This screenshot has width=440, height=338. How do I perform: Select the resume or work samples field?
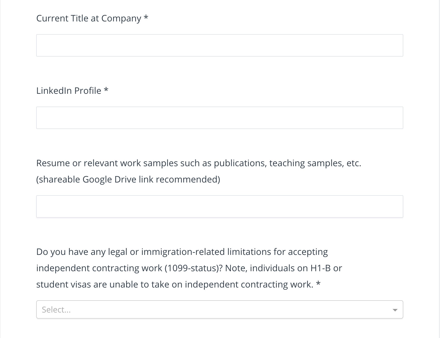coord(219,206)
